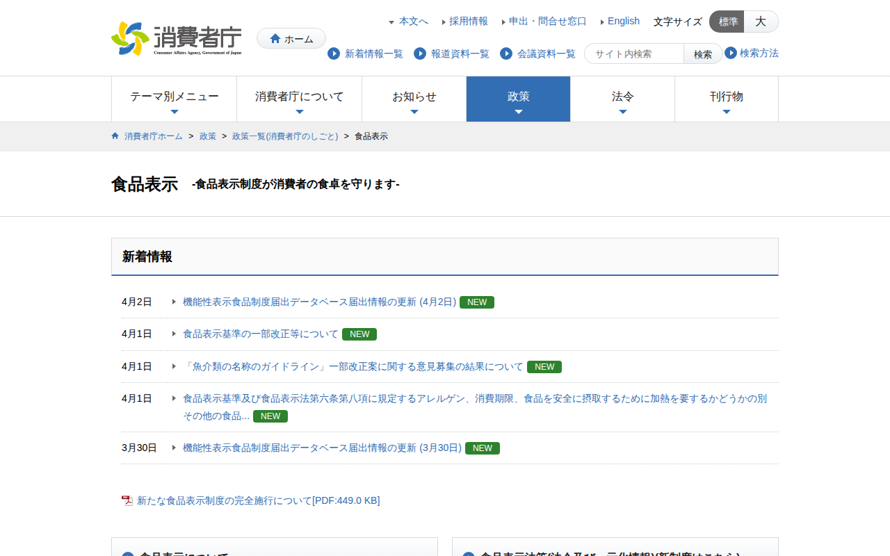This screenshot has height=556, width=890.
Task: Expand the 政策 menu
Action: (x=518, y=99)
